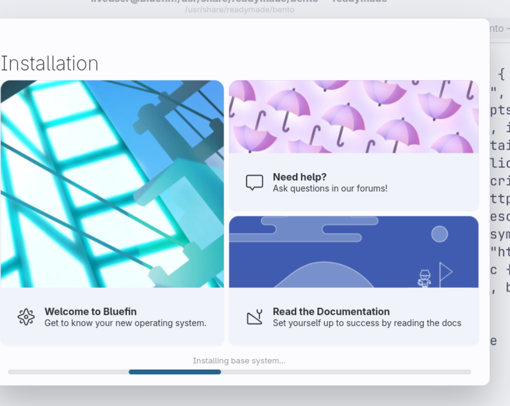
Task: Click the 'Installing base system...' status text
Action: tap(239, 361)
